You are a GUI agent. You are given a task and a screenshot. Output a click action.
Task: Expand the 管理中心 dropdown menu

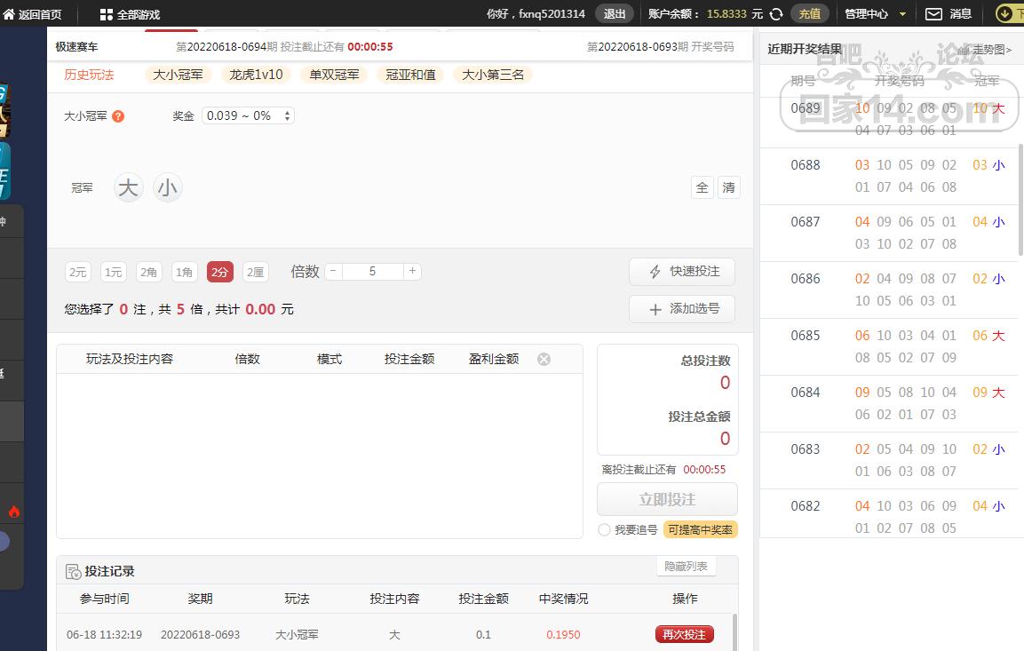pyautogui.click(x=875, y=13)
